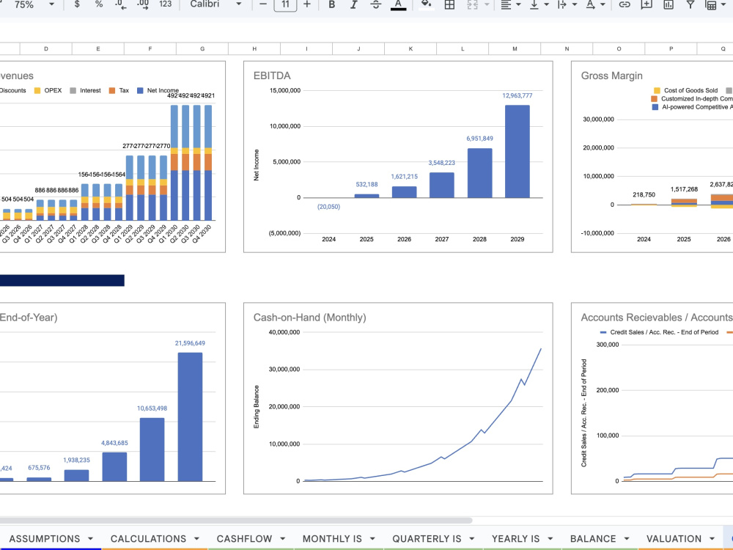This screenshot has width=733, height=550.
Task: Click the Net Income legend blue swatch
Action: coord(140,90)
